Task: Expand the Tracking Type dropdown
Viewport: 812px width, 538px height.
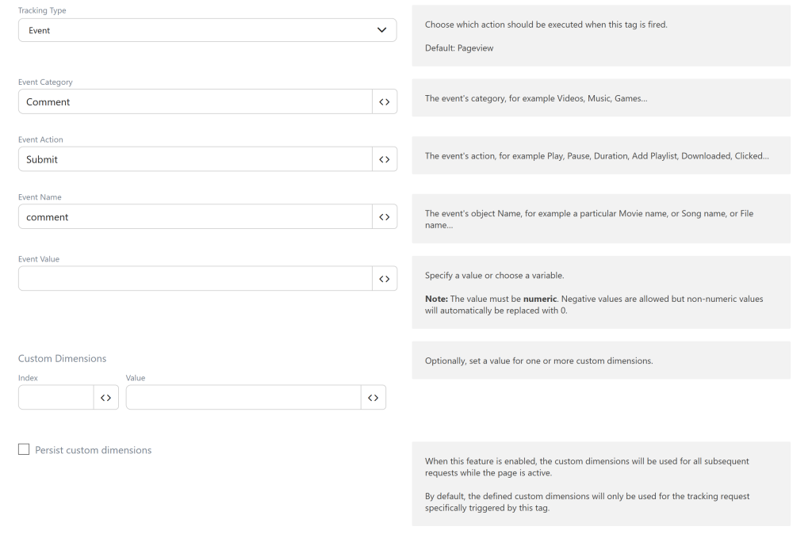Action: pos(208,30)
